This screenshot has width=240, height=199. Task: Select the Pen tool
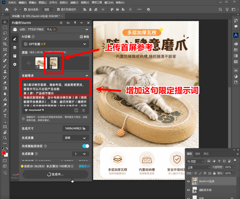(5, 110)
